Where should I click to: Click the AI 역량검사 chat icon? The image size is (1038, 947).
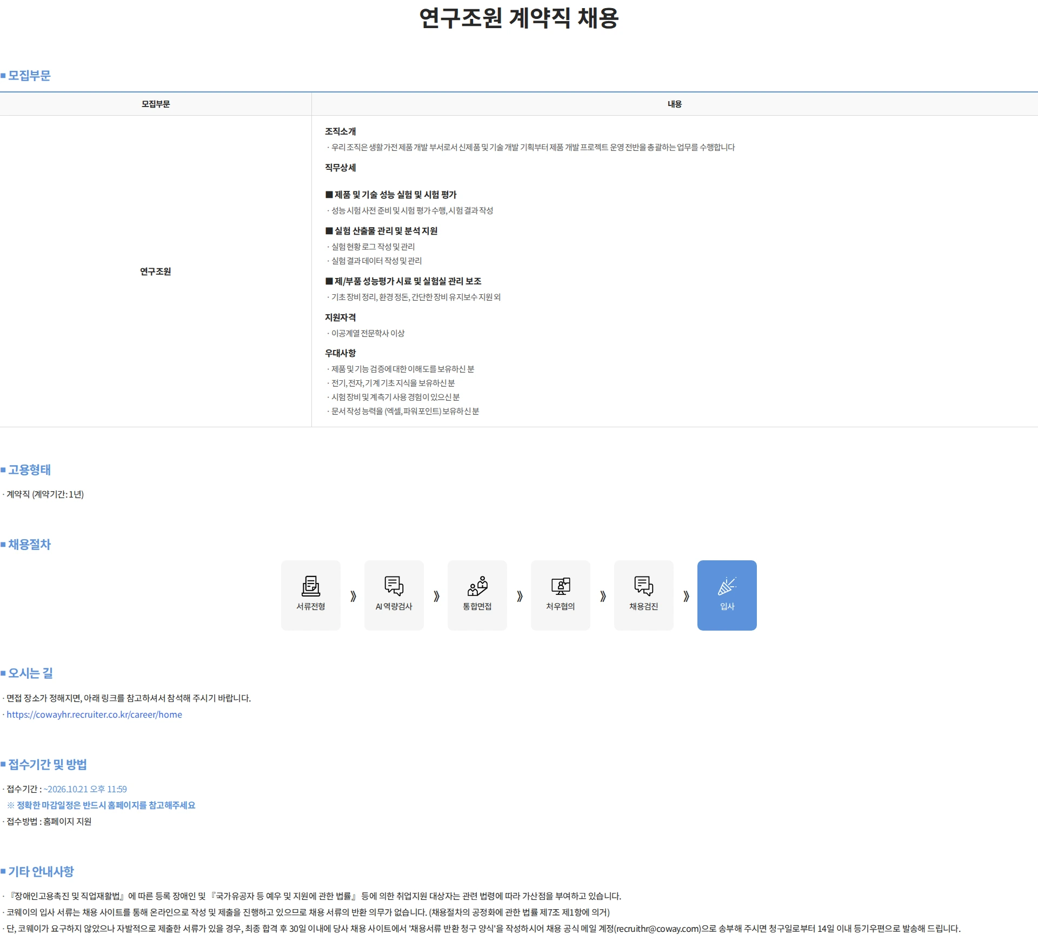pos(394,586)
